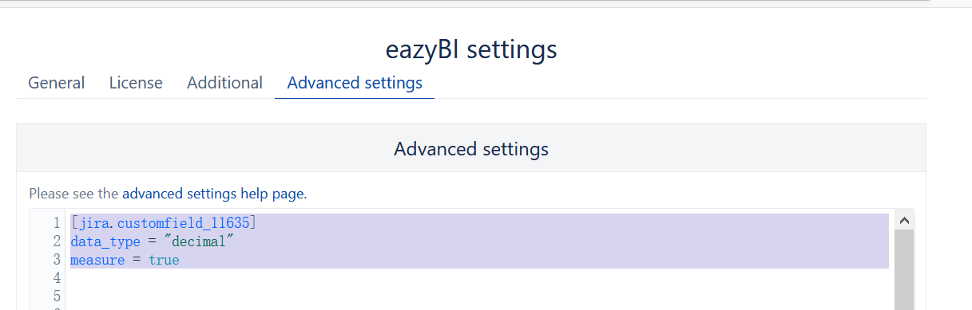Image resolution: width=972 pixels, height=310 pixels.
Task: Click the Advanced settings panel header
Action: pyautogui.click(x=471, y=148)
